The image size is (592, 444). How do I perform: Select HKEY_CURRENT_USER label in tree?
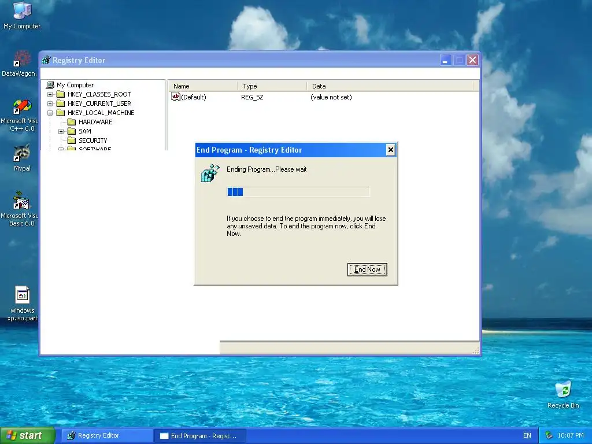(x=99, y=103)
